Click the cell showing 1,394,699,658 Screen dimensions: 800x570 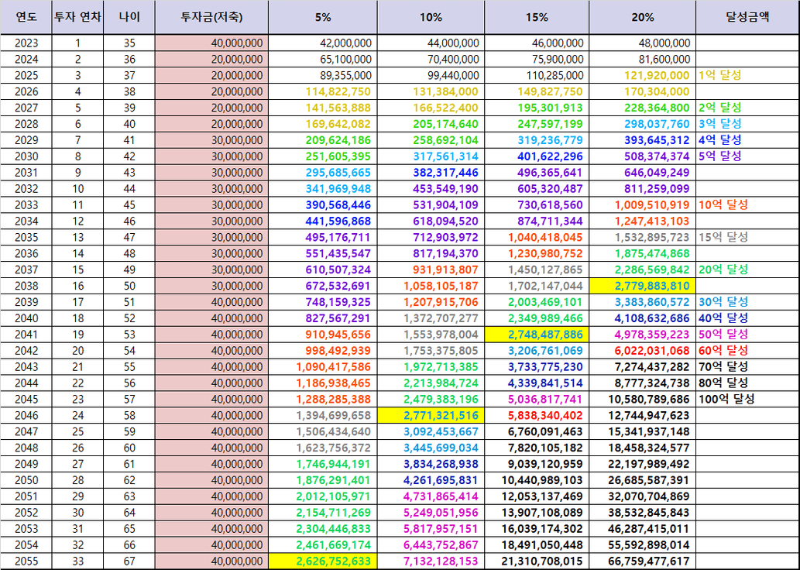point(323,415)
